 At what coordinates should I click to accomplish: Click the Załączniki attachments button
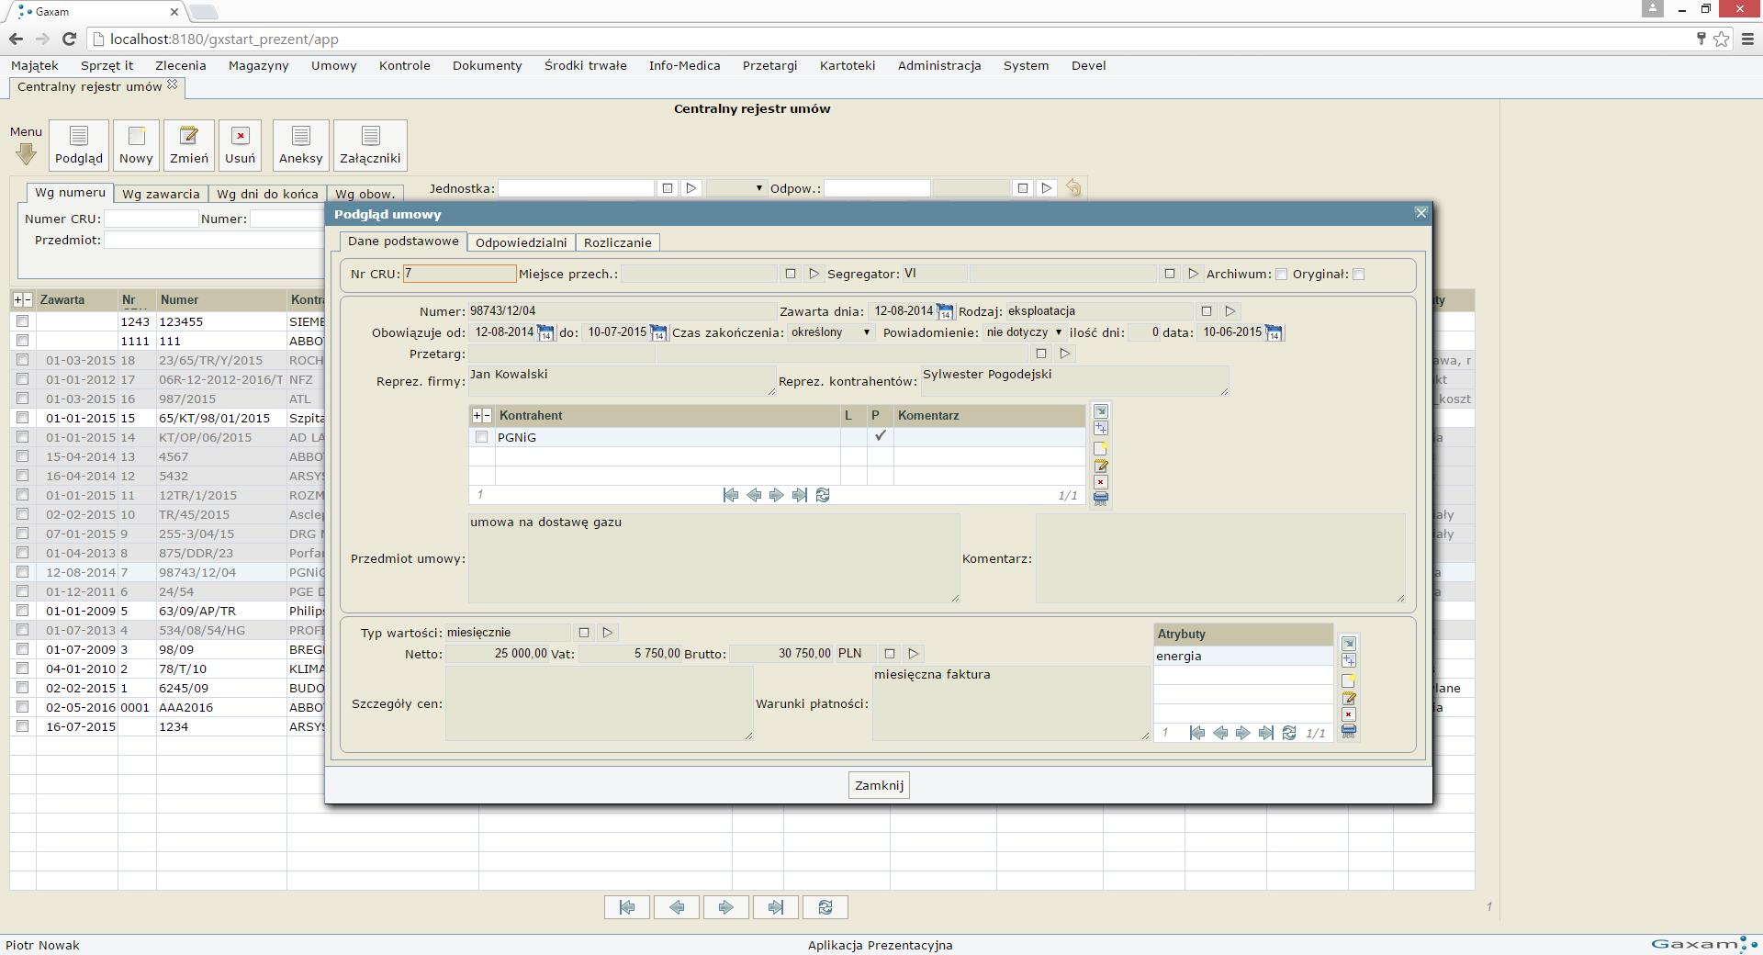(370, 145)
